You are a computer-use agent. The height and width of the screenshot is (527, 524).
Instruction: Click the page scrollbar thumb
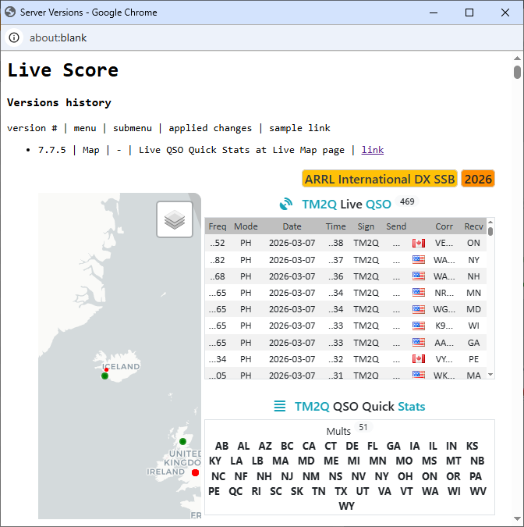click(517, 73)
